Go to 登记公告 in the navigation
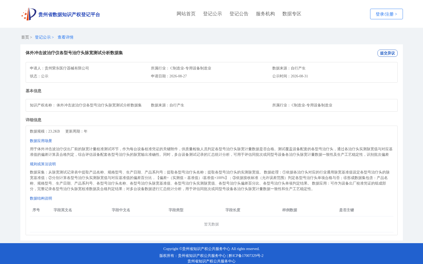This screenshot has height=264, width=423. pos(239,14)
